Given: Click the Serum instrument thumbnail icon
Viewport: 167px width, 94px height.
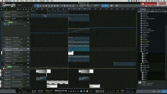Looking at the screenshot, I should coord(140,83).
